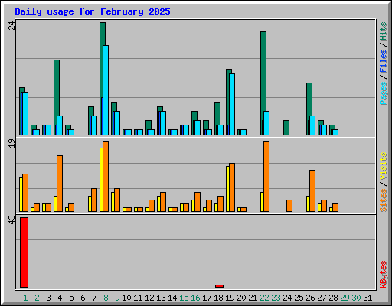Click the cyan Pages bar for day 8
Screen dimensions: 392x306
point(106,90)
